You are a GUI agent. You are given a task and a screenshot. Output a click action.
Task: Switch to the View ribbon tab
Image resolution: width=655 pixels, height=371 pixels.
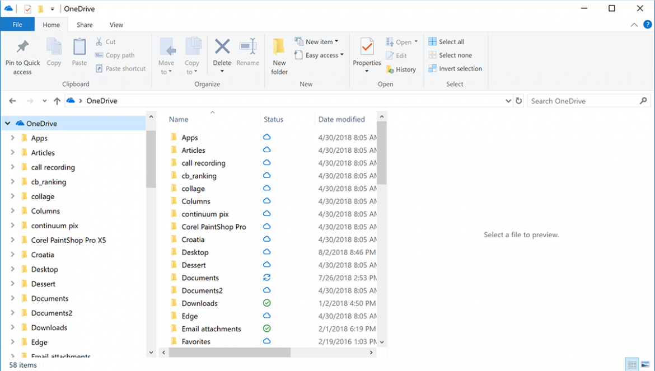pos(116,25)
